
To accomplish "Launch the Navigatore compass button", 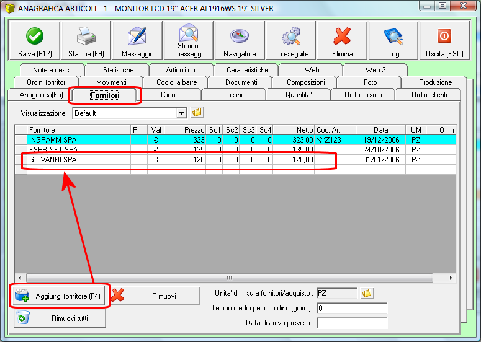I will 240,40.
